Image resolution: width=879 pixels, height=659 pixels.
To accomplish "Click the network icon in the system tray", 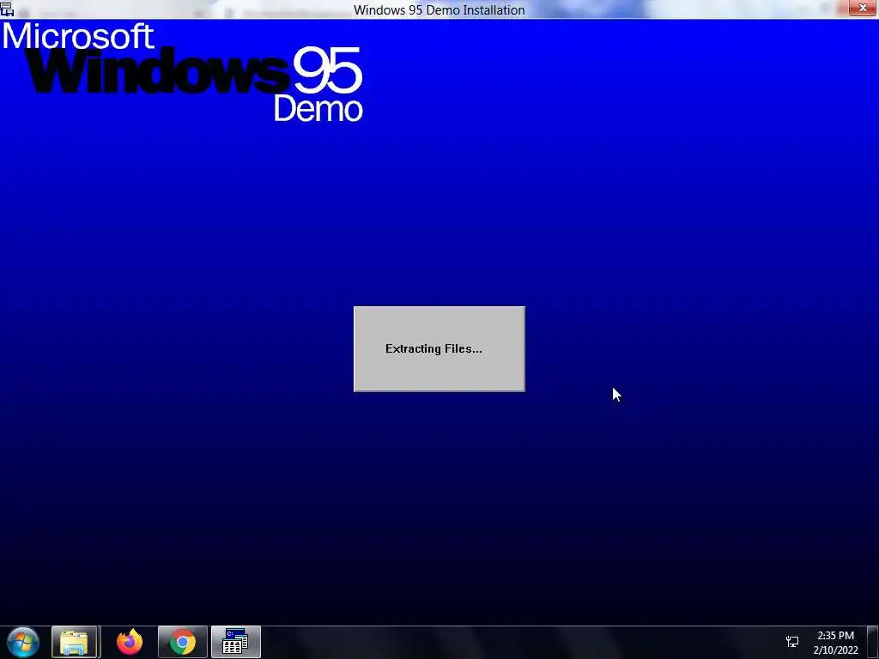I will [x=792, y=642].
